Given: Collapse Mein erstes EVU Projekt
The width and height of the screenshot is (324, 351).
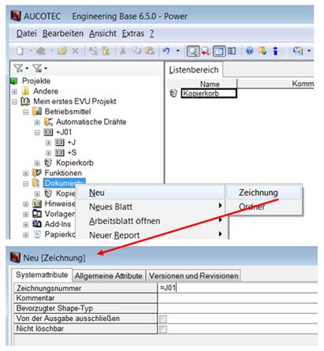Looking at the screenshot, I should click(14, 102).
